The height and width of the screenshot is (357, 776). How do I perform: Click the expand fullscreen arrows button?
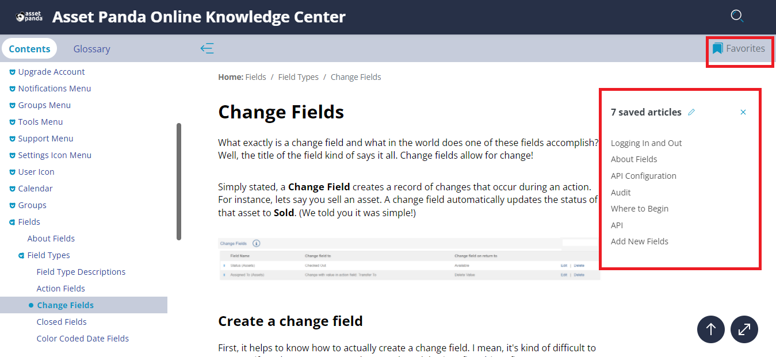[744, 329]
